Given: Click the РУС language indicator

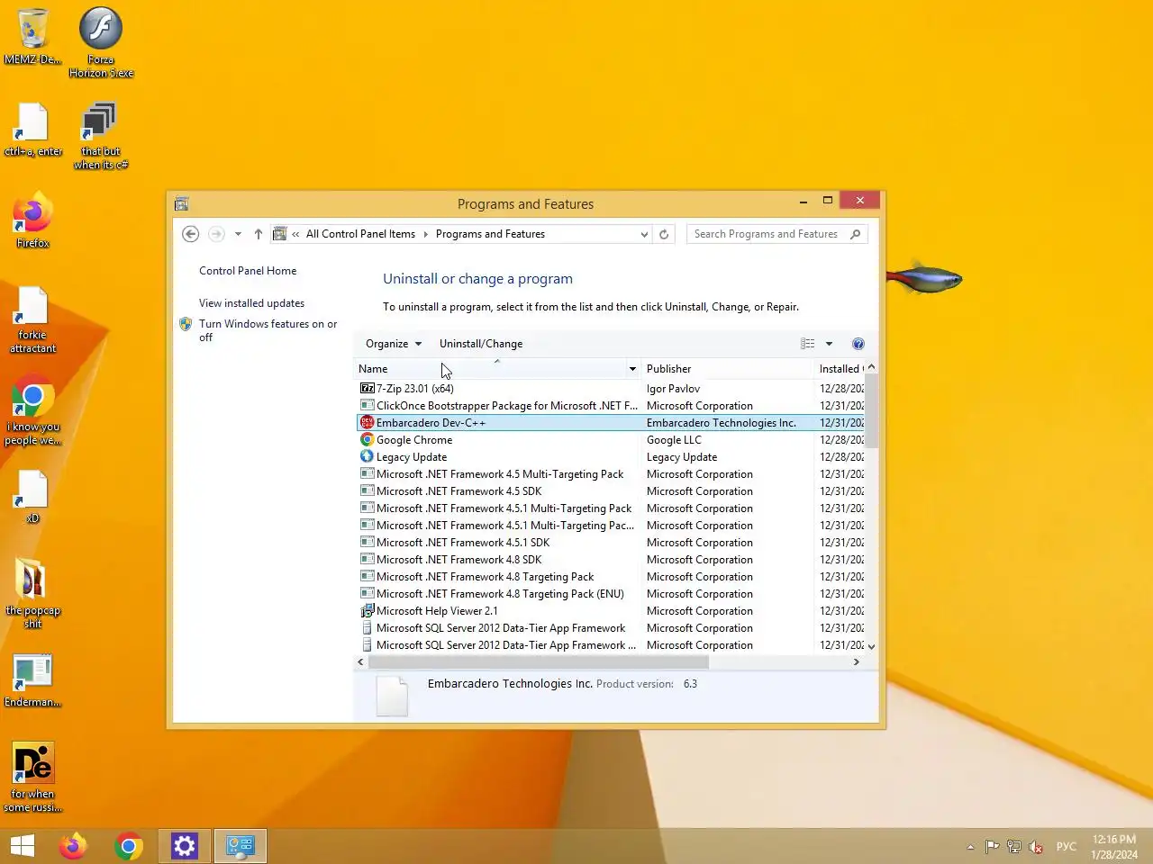Looking at the screenshot, I should (1067, 847).
